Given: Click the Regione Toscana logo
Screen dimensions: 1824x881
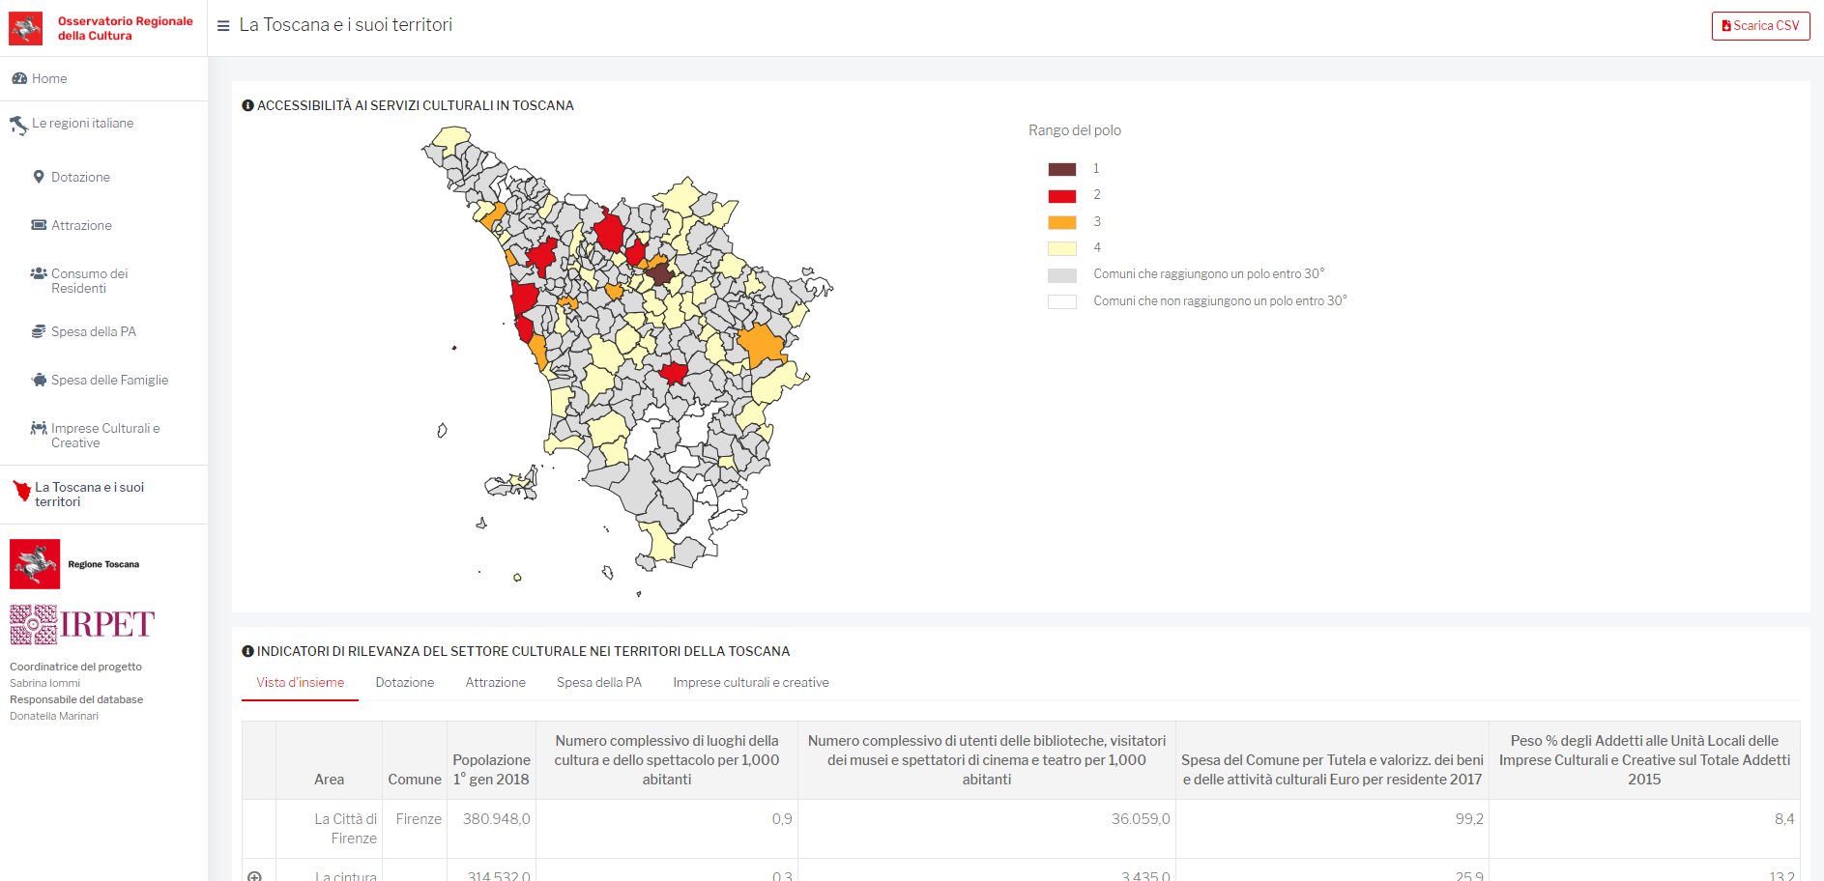Looking at the screenshot, I should pyautogui.click(x=75, y=564).
